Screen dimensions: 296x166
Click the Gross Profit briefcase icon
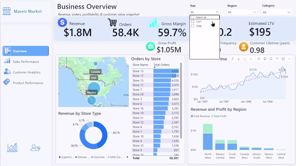click(151, 46)
